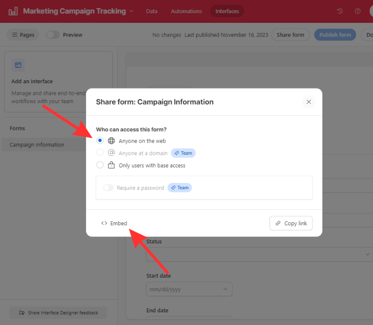Expand the Marketing Campaign Tracking base dropdown
The width and height of the screenshot is (373, 325).
point(131,11)
